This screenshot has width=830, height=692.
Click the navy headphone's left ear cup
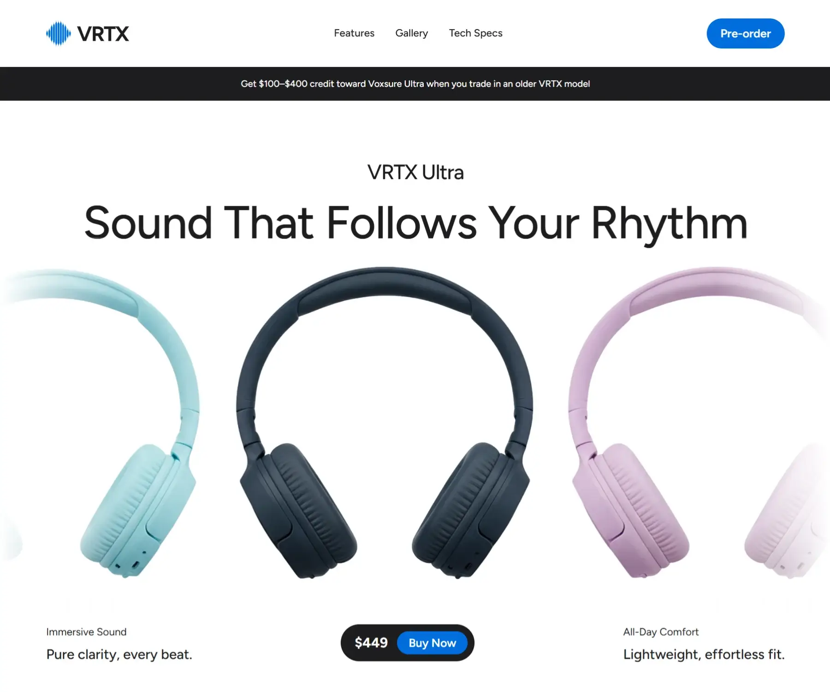tap(299, 510)
